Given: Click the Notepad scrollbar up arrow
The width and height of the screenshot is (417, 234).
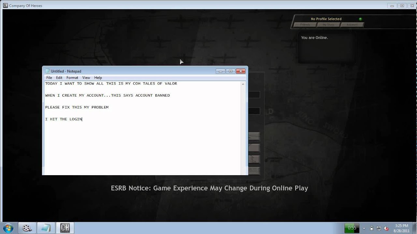Looking at the screenshot, I should click(x=243, y=84).
